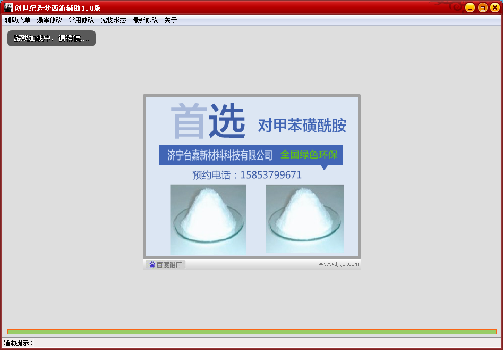
Task: Click the 辅助提示 text field
Action: coord(266,343)
